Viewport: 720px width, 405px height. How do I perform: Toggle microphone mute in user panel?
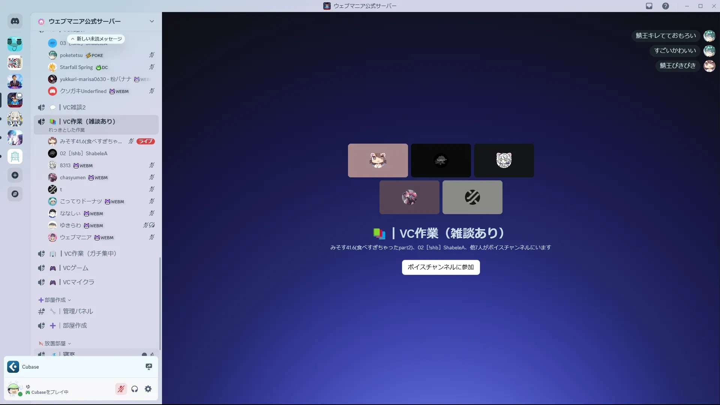(x=121, y=389)
